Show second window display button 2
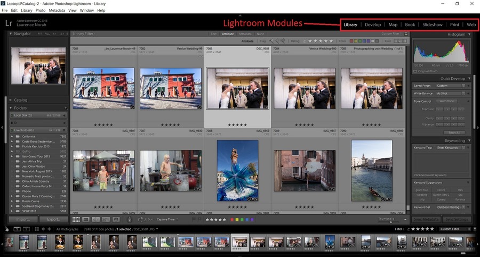Viewport: 480px width, 257px height. (x=26, y=229)
